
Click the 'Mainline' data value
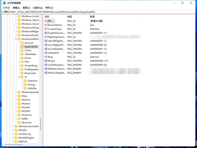coord(95,29)
